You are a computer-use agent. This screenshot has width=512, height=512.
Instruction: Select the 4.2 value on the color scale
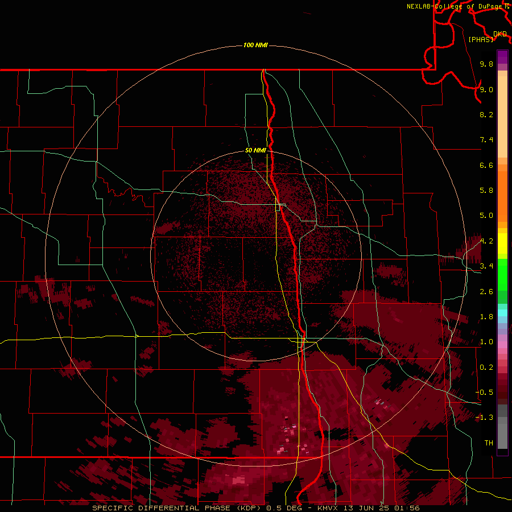tap(486, 241)
